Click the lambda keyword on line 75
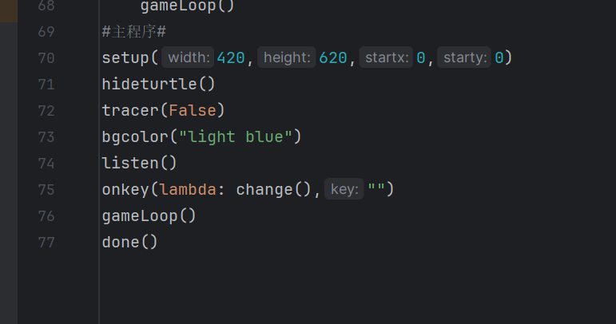The image size is (616, 324). [189, 190]
